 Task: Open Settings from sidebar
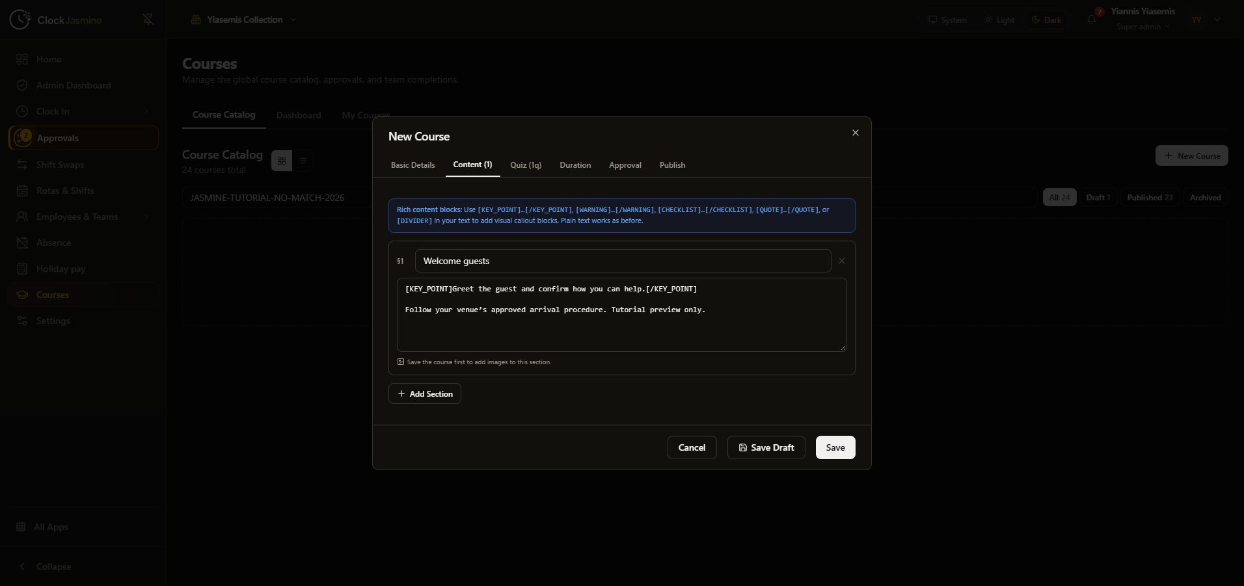(x=83, y=321)
